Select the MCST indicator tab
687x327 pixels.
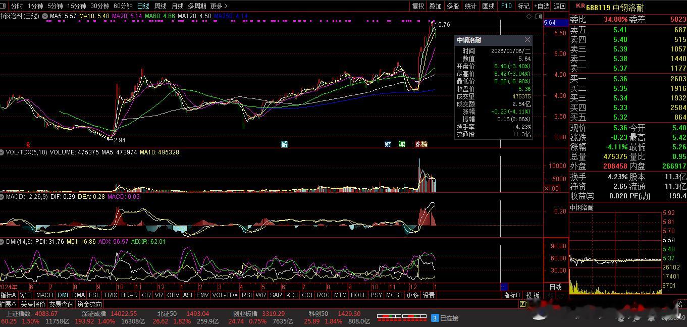point(394,295)
